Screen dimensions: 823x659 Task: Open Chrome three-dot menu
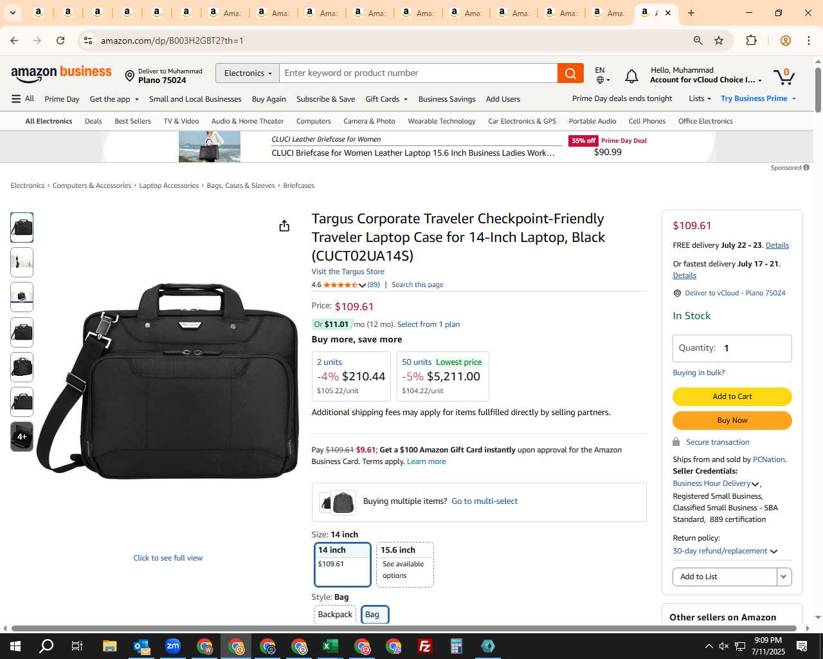click(x=809, y=41)
